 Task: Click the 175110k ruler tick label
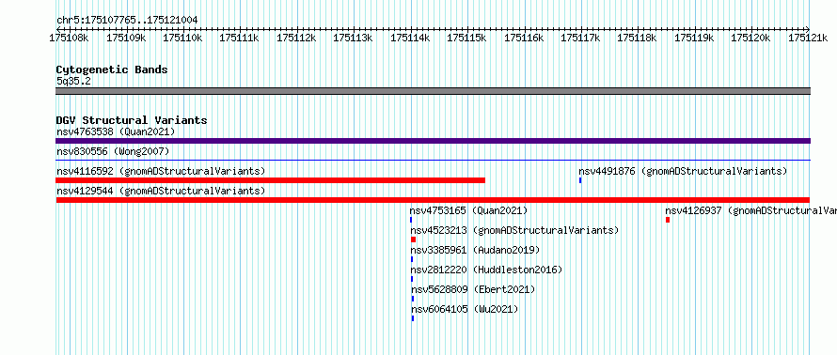(182, 38)
